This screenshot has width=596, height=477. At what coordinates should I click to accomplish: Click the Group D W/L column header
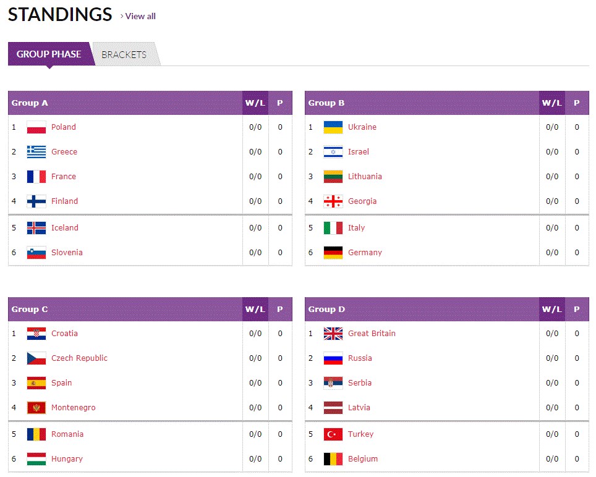[x=551, y=310]
